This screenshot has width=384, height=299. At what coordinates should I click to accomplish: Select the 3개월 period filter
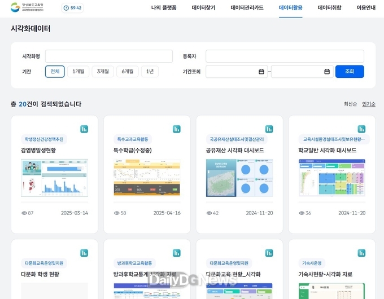point(103,72)
